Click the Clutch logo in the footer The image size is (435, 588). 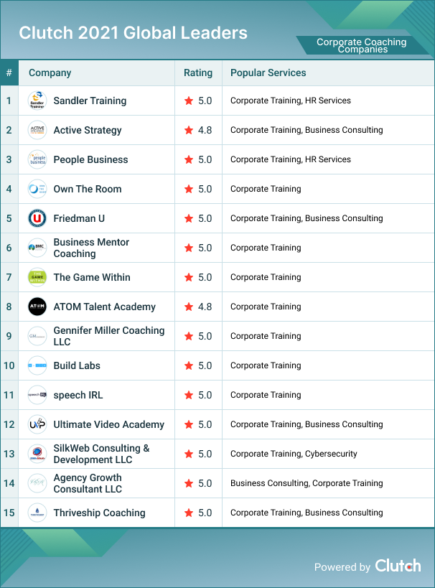[398, 566]
